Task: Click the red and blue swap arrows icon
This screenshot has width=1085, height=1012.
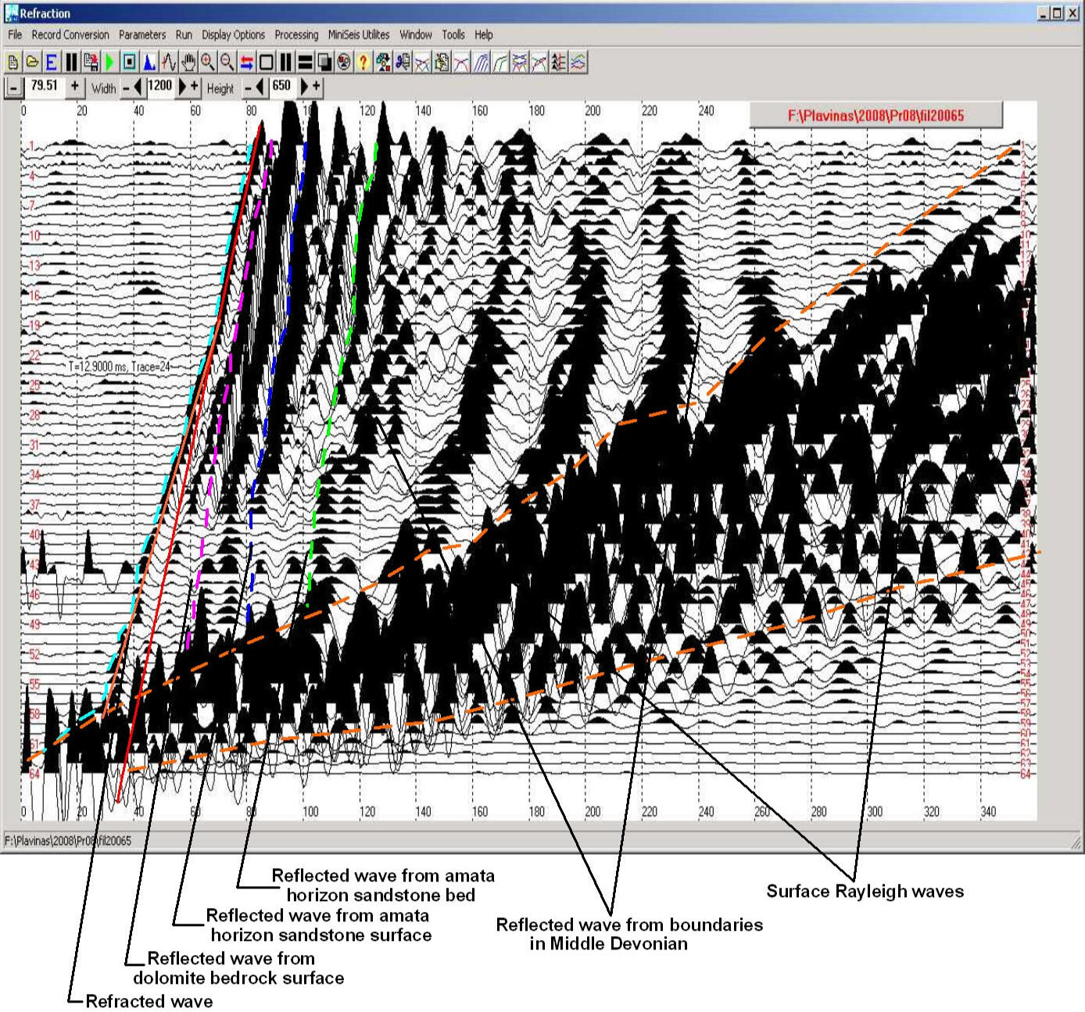Action: coord(247,63)
